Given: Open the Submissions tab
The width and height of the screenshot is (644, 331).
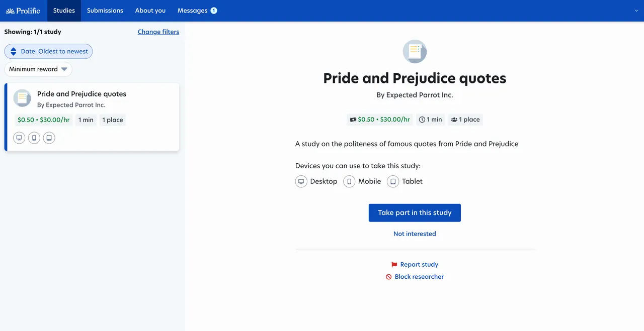Looking at the screenshot, I should [x=105, y=11].
